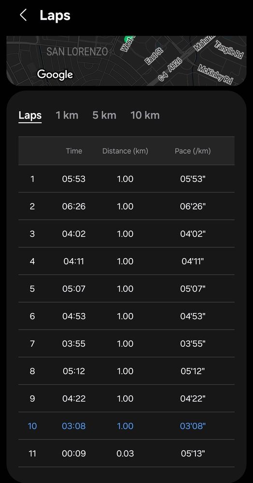Select highlighted lap 10 row 03:08

coord(126,426)
